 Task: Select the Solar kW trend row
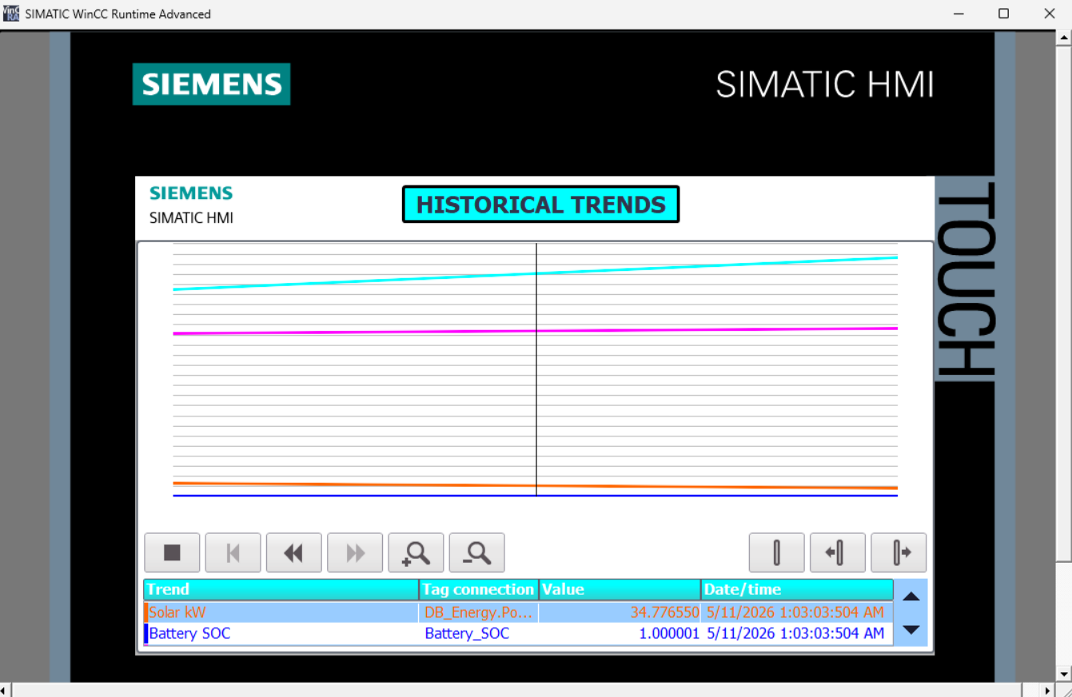pos(518,612)
